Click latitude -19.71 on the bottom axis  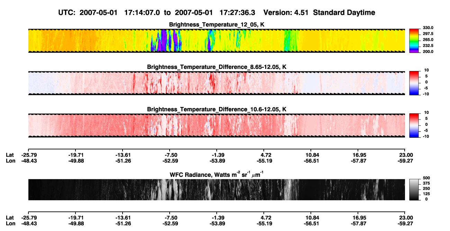(76, 217)
